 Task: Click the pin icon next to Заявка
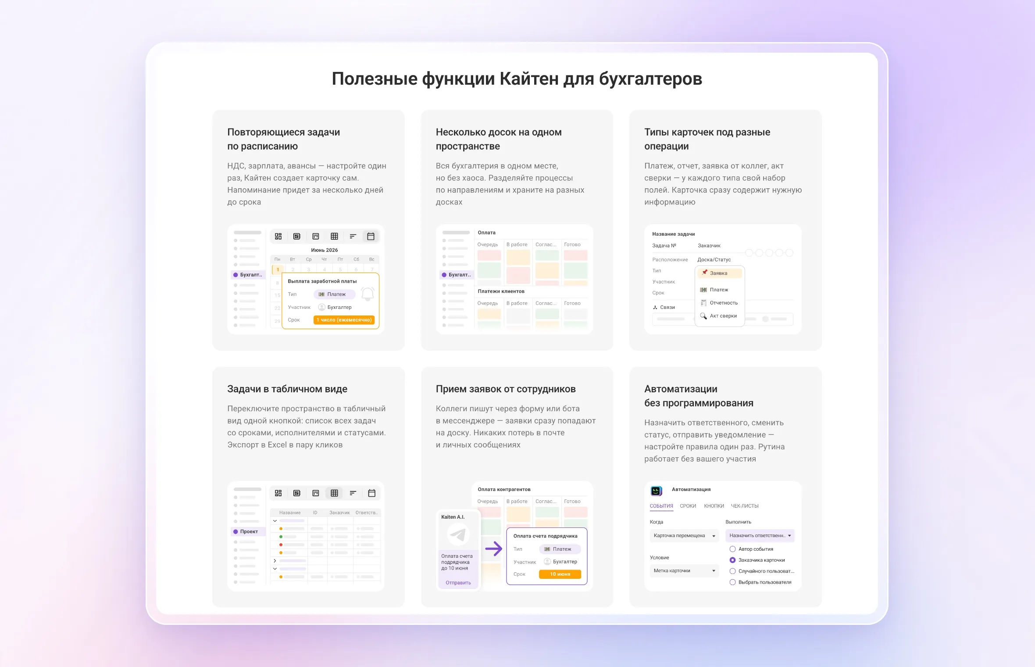[704, 273]
